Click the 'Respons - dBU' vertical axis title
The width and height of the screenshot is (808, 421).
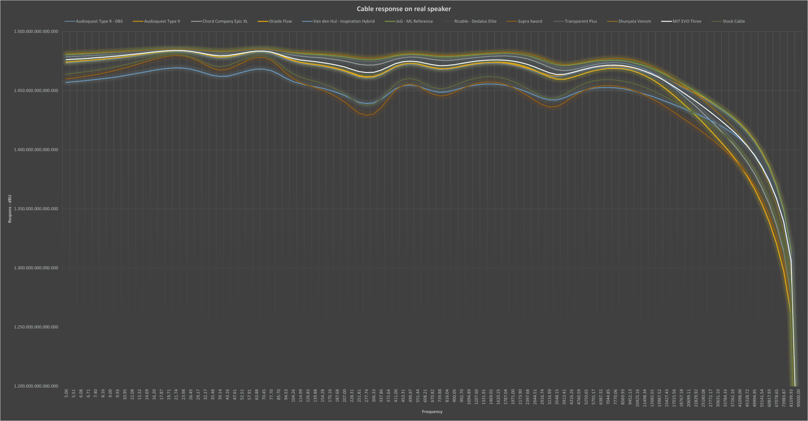pos(10,209)
